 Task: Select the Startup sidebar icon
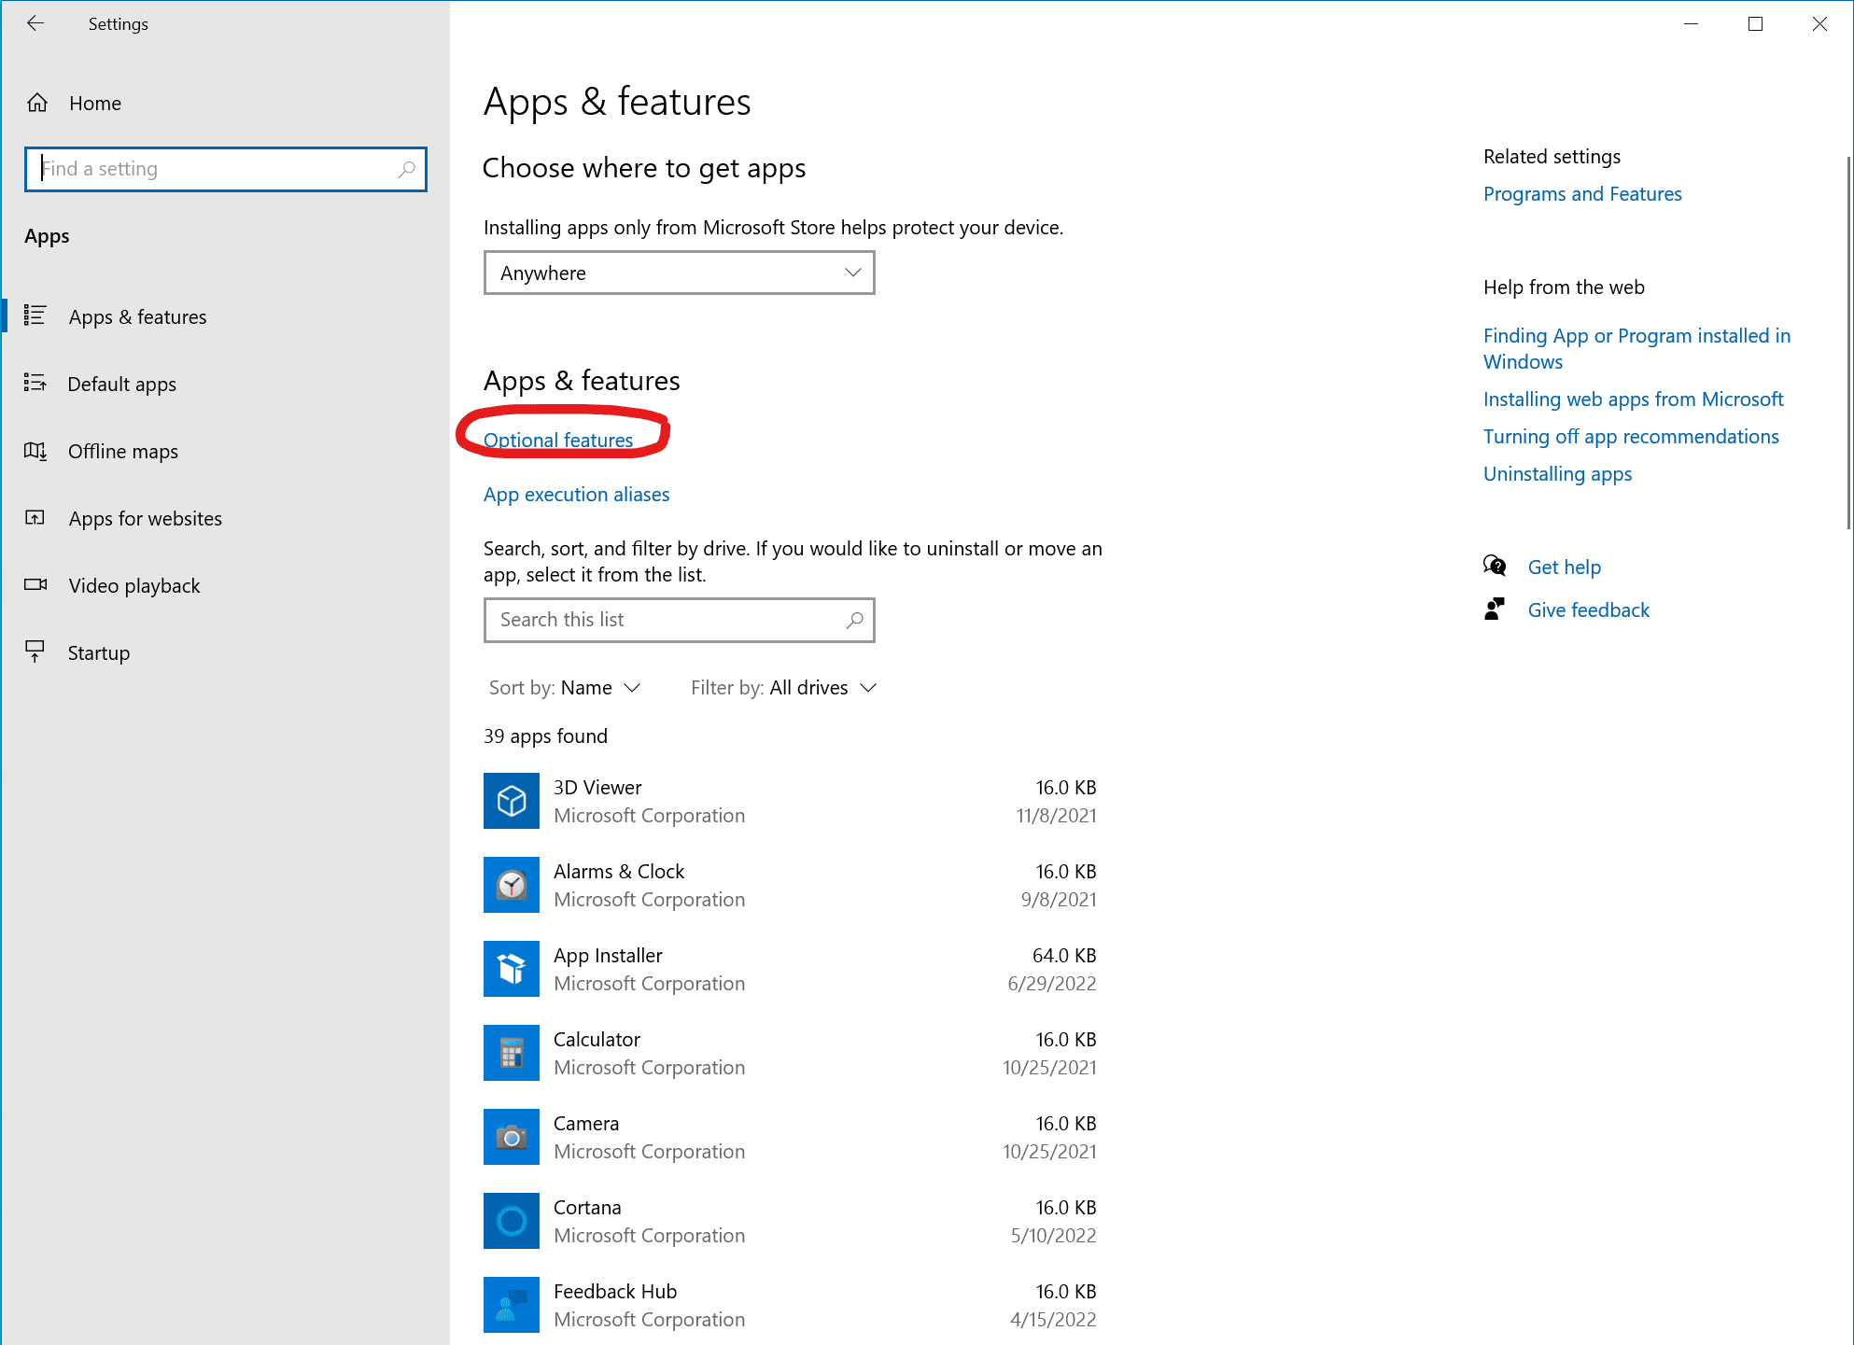tap(35, 651)
